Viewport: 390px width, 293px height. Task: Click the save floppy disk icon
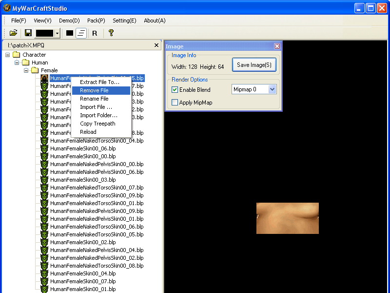(x=28, y=33)
